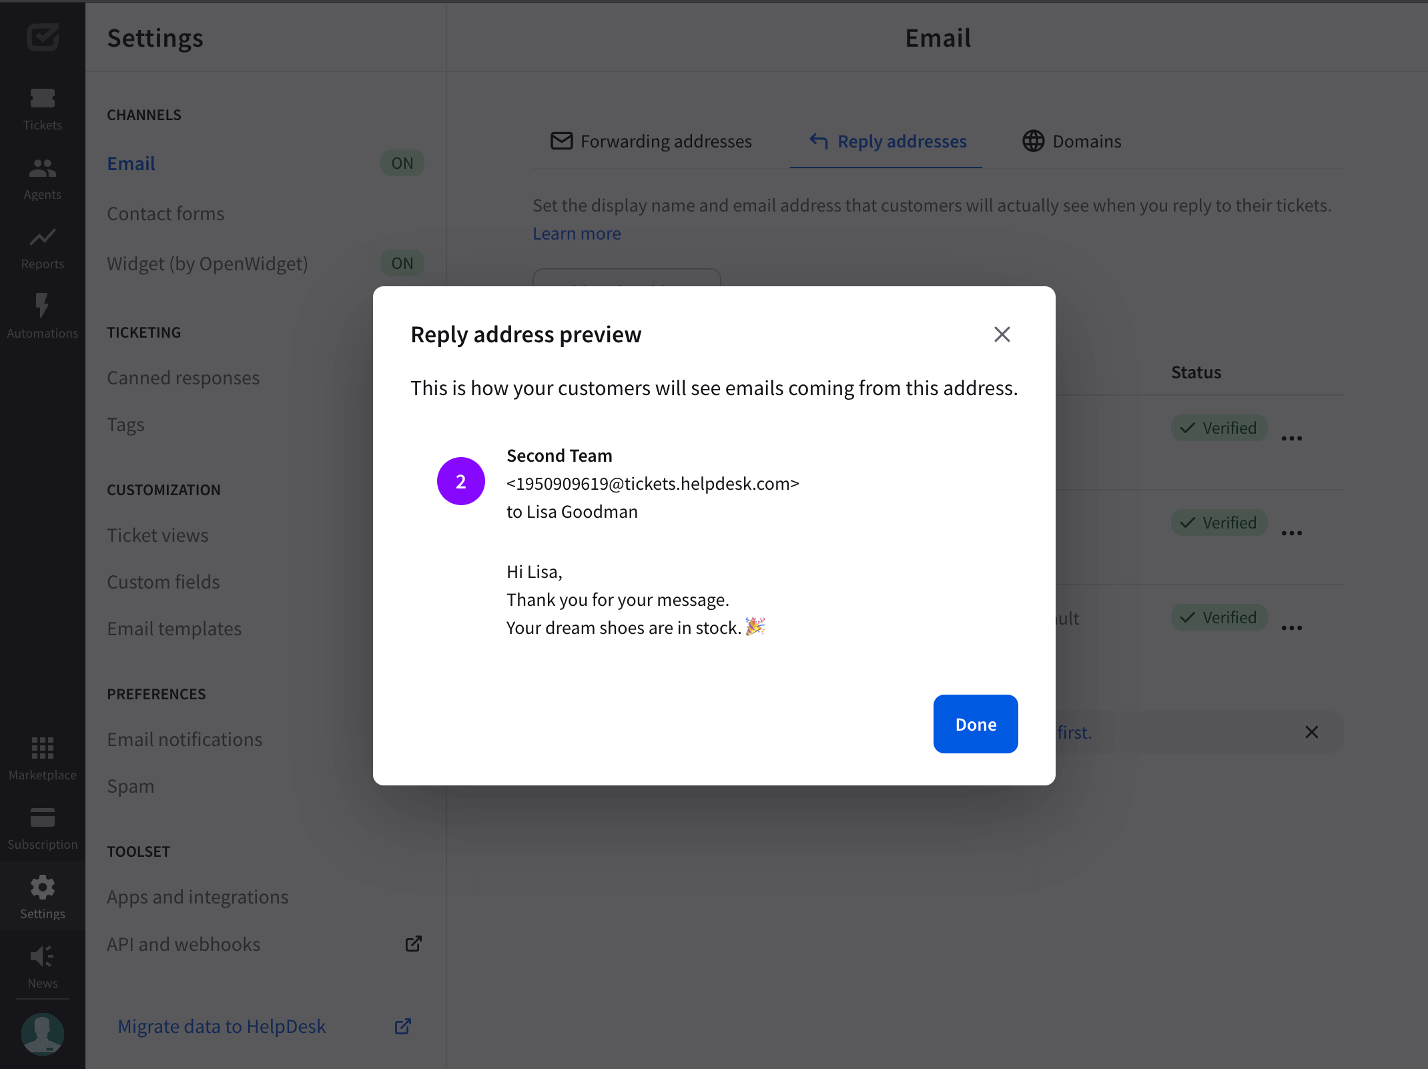
Task: Expand third reply address options menu
Action: click(x=1292, y=627)
